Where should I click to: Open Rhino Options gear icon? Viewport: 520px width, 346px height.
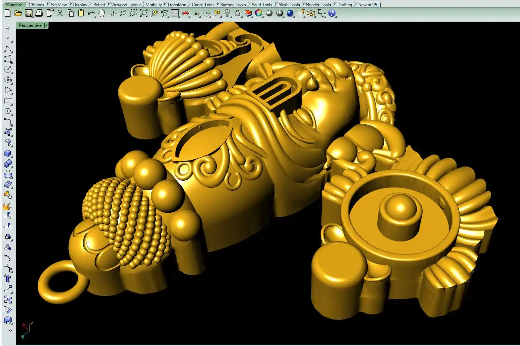click(311, 13)
